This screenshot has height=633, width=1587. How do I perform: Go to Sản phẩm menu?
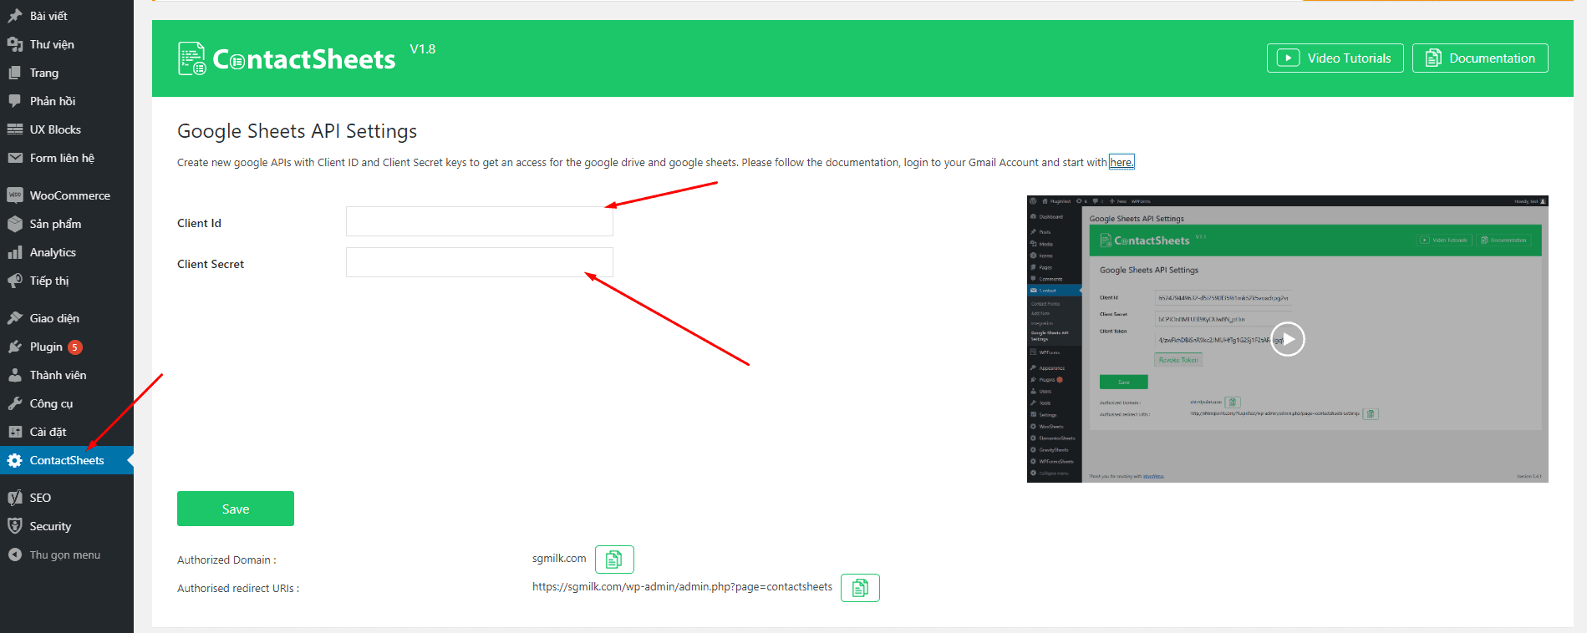coord(67,224)
